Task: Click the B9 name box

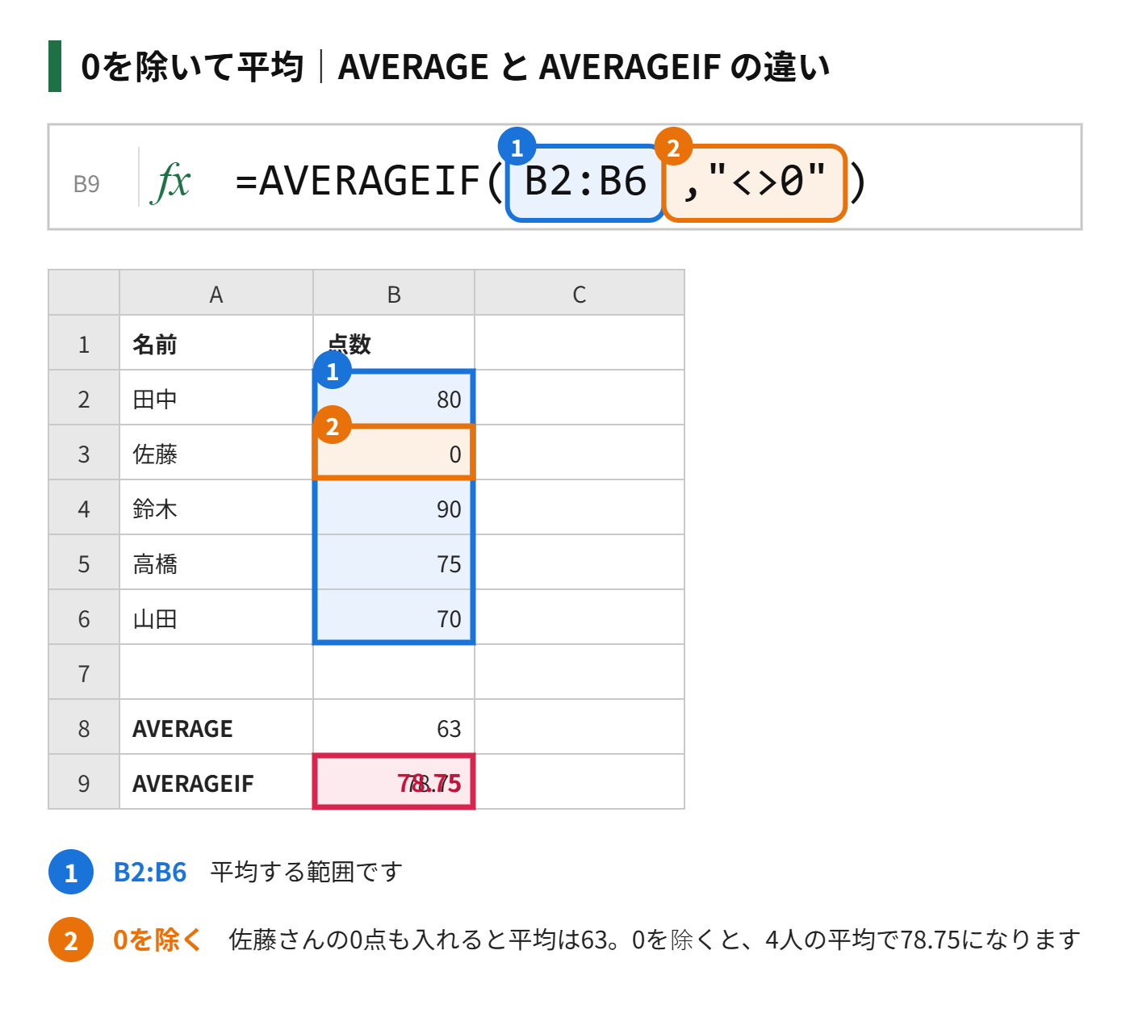Action: 86,184
